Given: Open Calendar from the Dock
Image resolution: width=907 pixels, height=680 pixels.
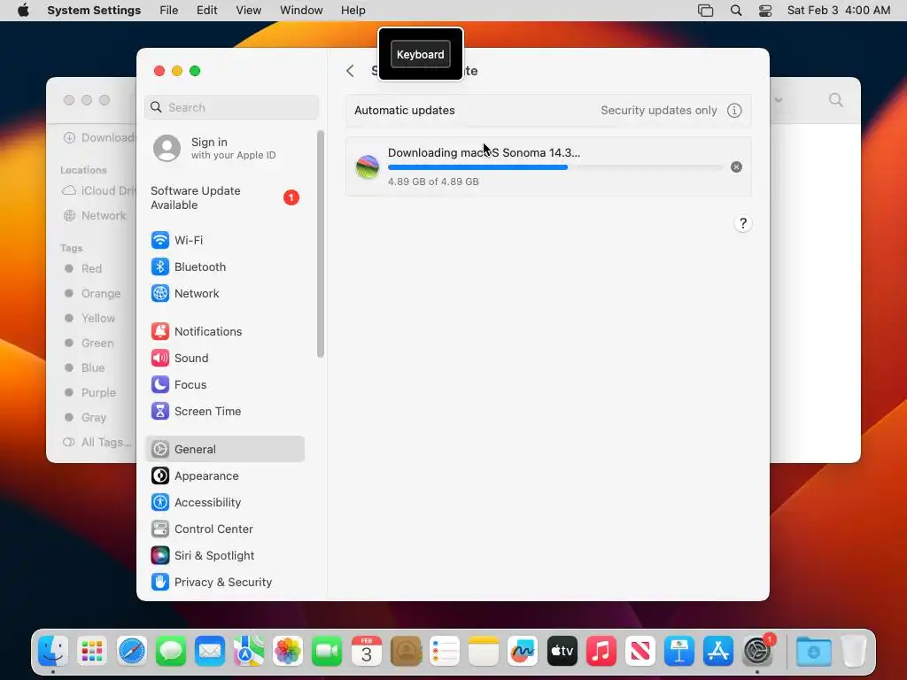Looking at the screenshot, I should 366,651.
